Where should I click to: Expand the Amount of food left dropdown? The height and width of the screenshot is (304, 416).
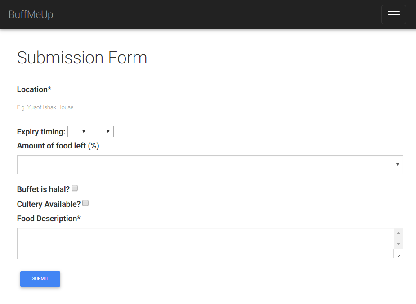point(210,165)
